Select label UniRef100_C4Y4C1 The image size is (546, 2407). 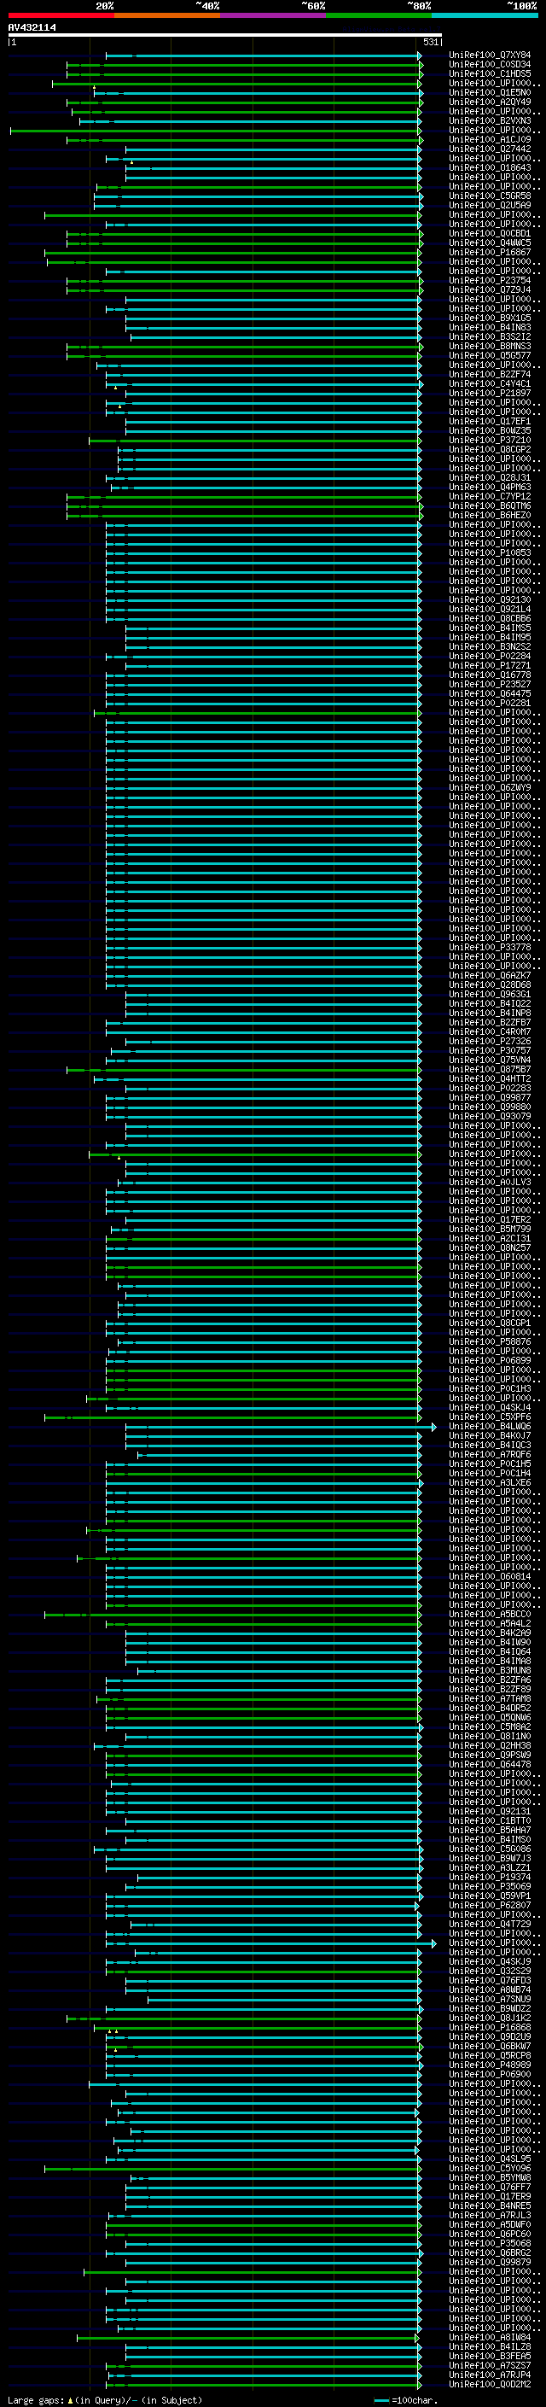coord(490,384)
